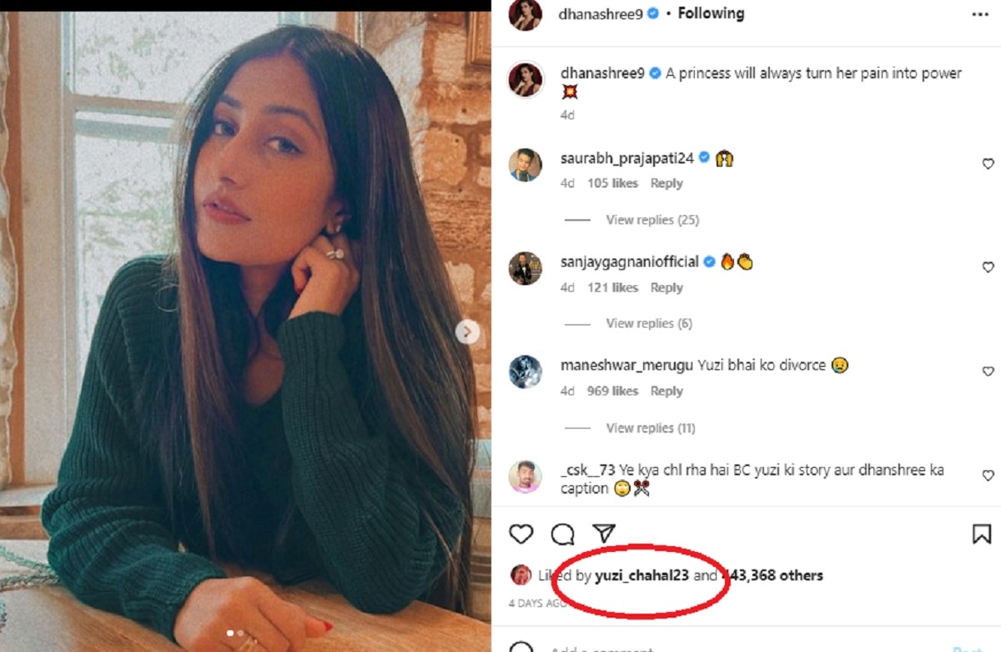
Task: Expand View replies (6)
Action: [x=648, y=323]
